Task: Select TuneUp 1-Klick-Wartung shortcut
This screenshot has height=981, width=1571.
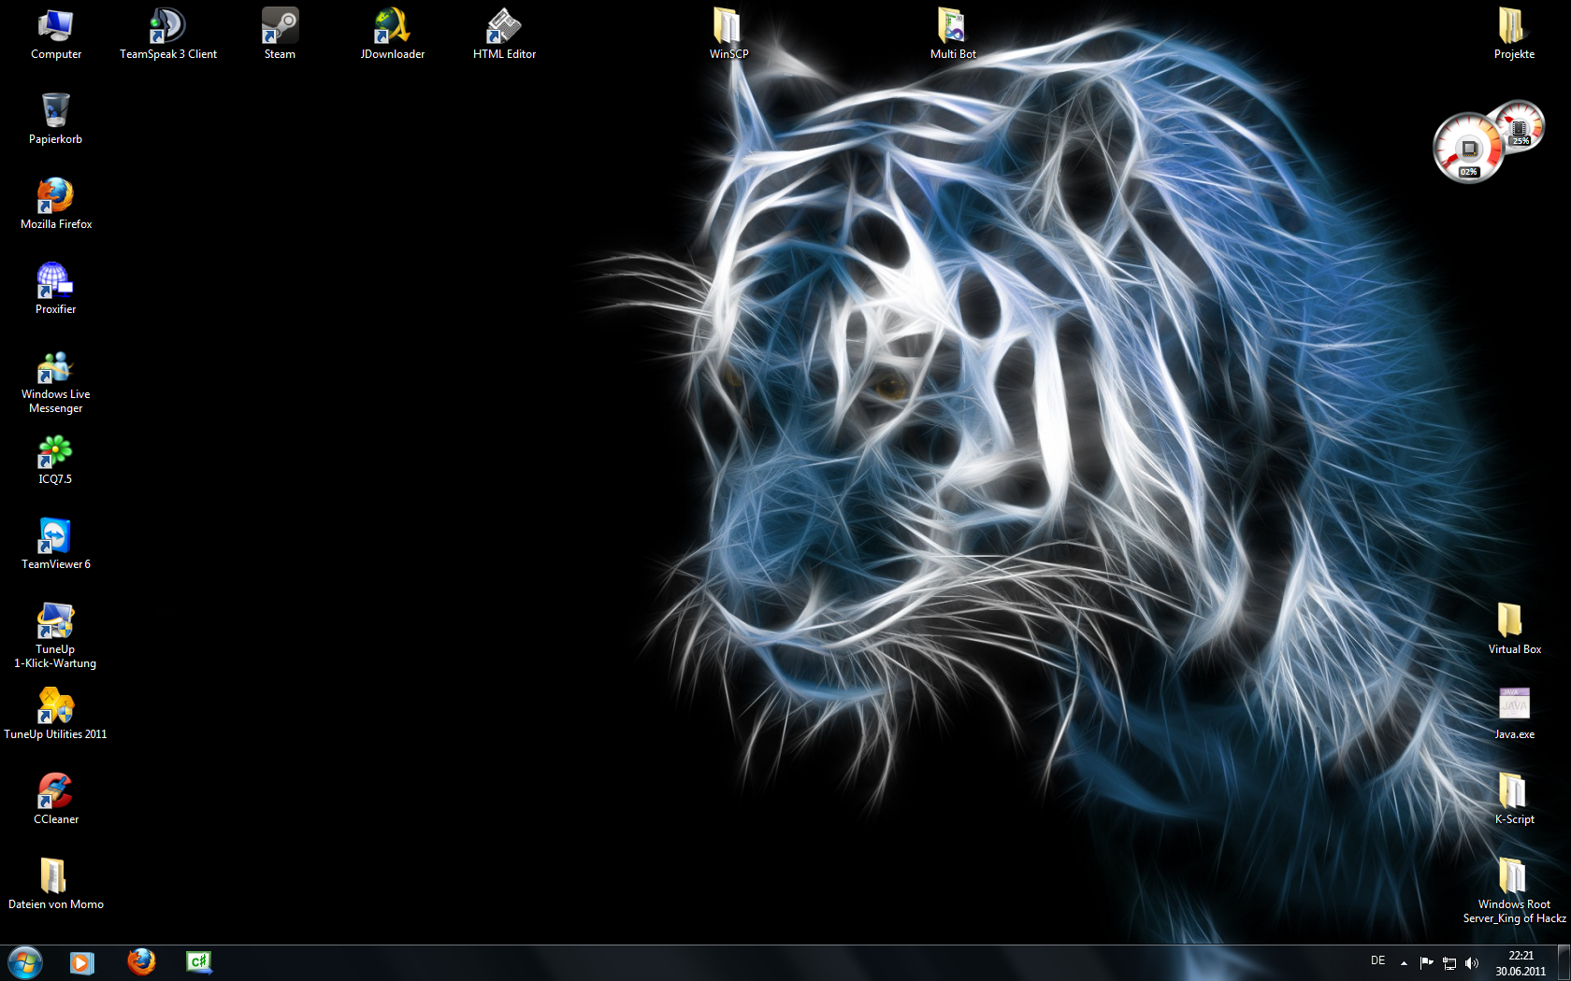Action: point(55,636)
